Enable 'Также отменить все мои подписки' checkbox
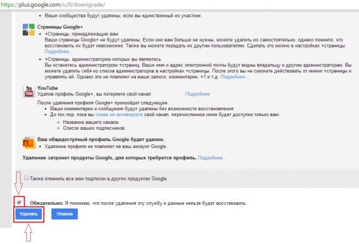Screen dimensions: 359x244 26,178
